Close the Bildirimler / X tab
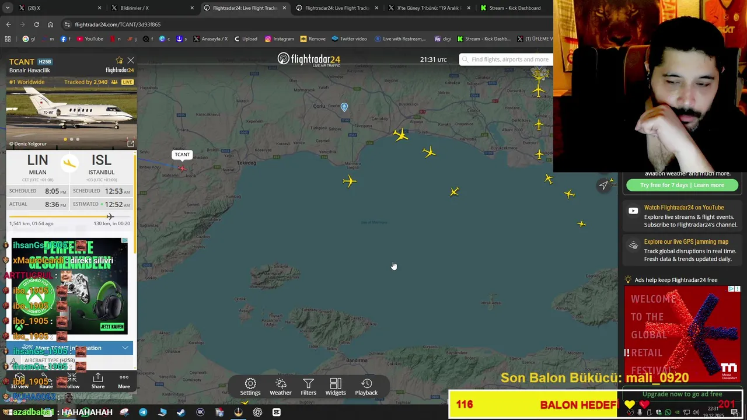Viewport: 747px width, 420px height. coord(192,8)
